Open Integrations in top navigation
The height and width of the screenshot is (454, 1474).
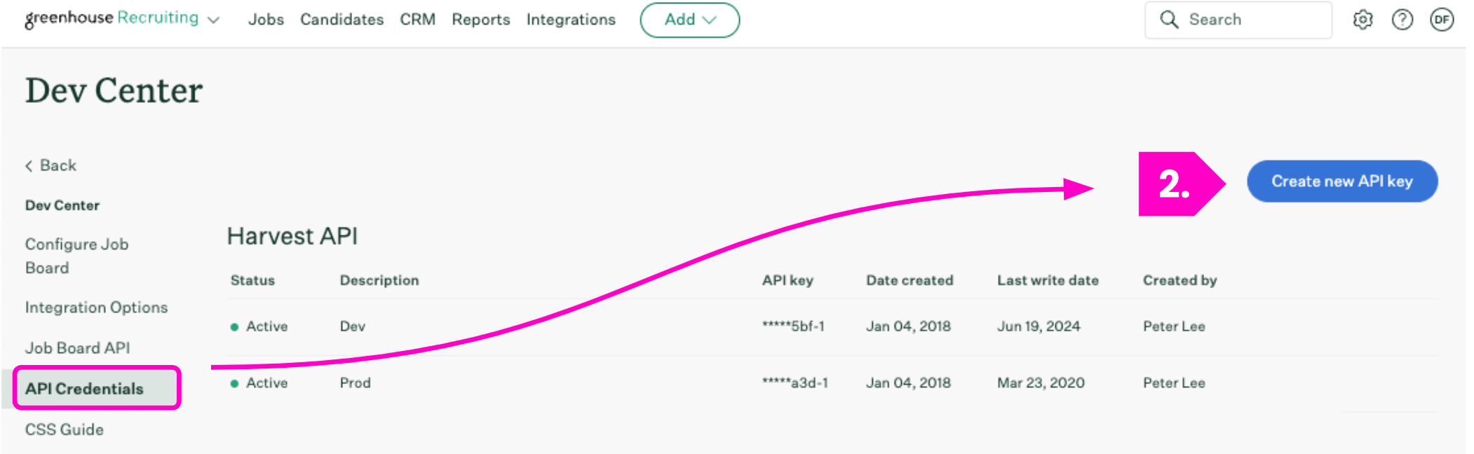click(571, 20)
